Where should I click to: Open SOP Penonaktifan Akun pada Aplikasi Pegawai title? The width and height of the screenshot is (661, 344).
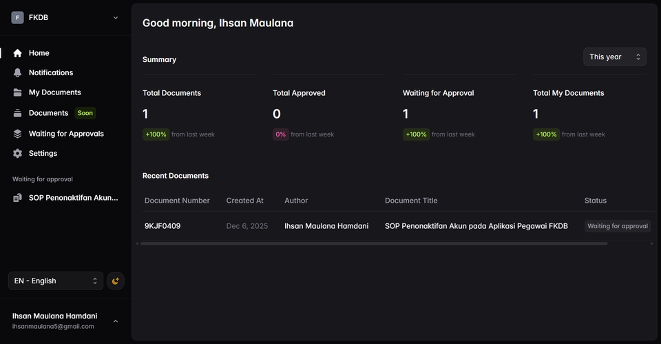(476, 226)
